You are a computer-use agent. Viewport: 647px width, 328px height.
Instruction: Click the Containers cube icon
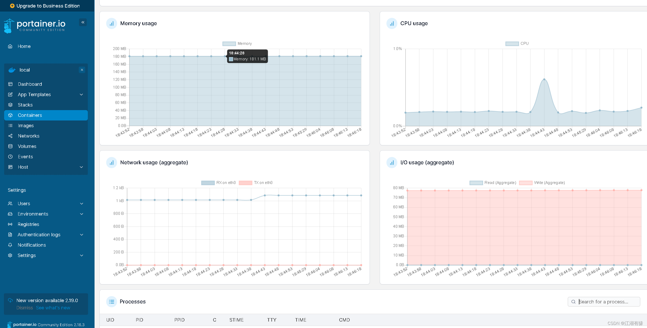pyautogui.click(x=10, y=115)
